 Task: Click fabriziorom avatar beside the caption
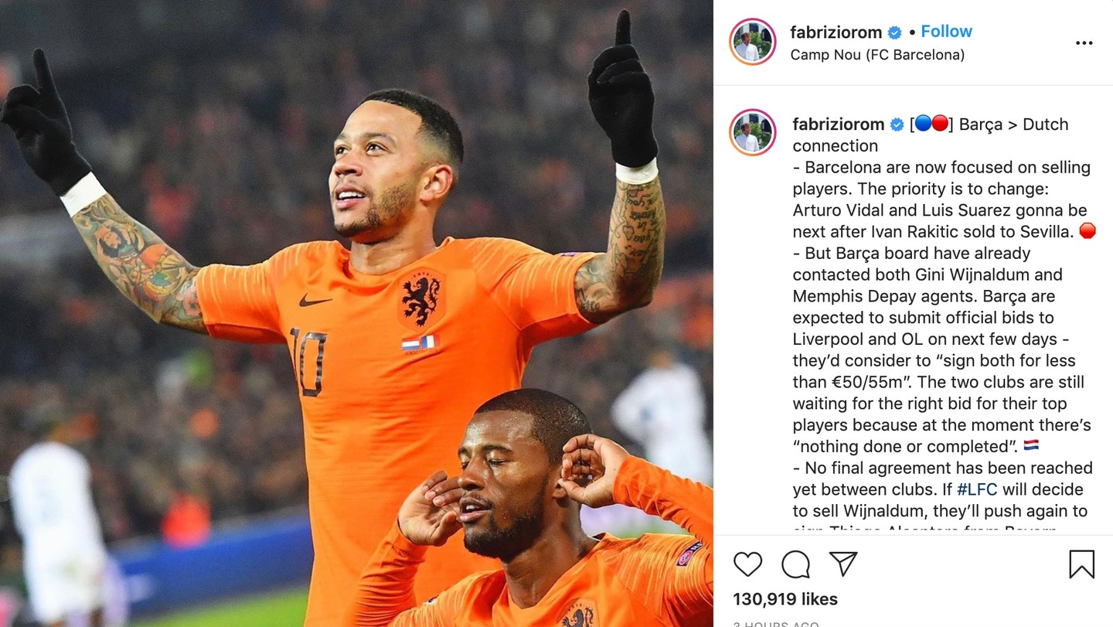click(752, 132)
